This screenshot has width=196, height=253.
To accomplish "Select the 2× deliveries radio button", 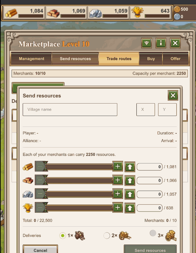I will click(106, 236).
